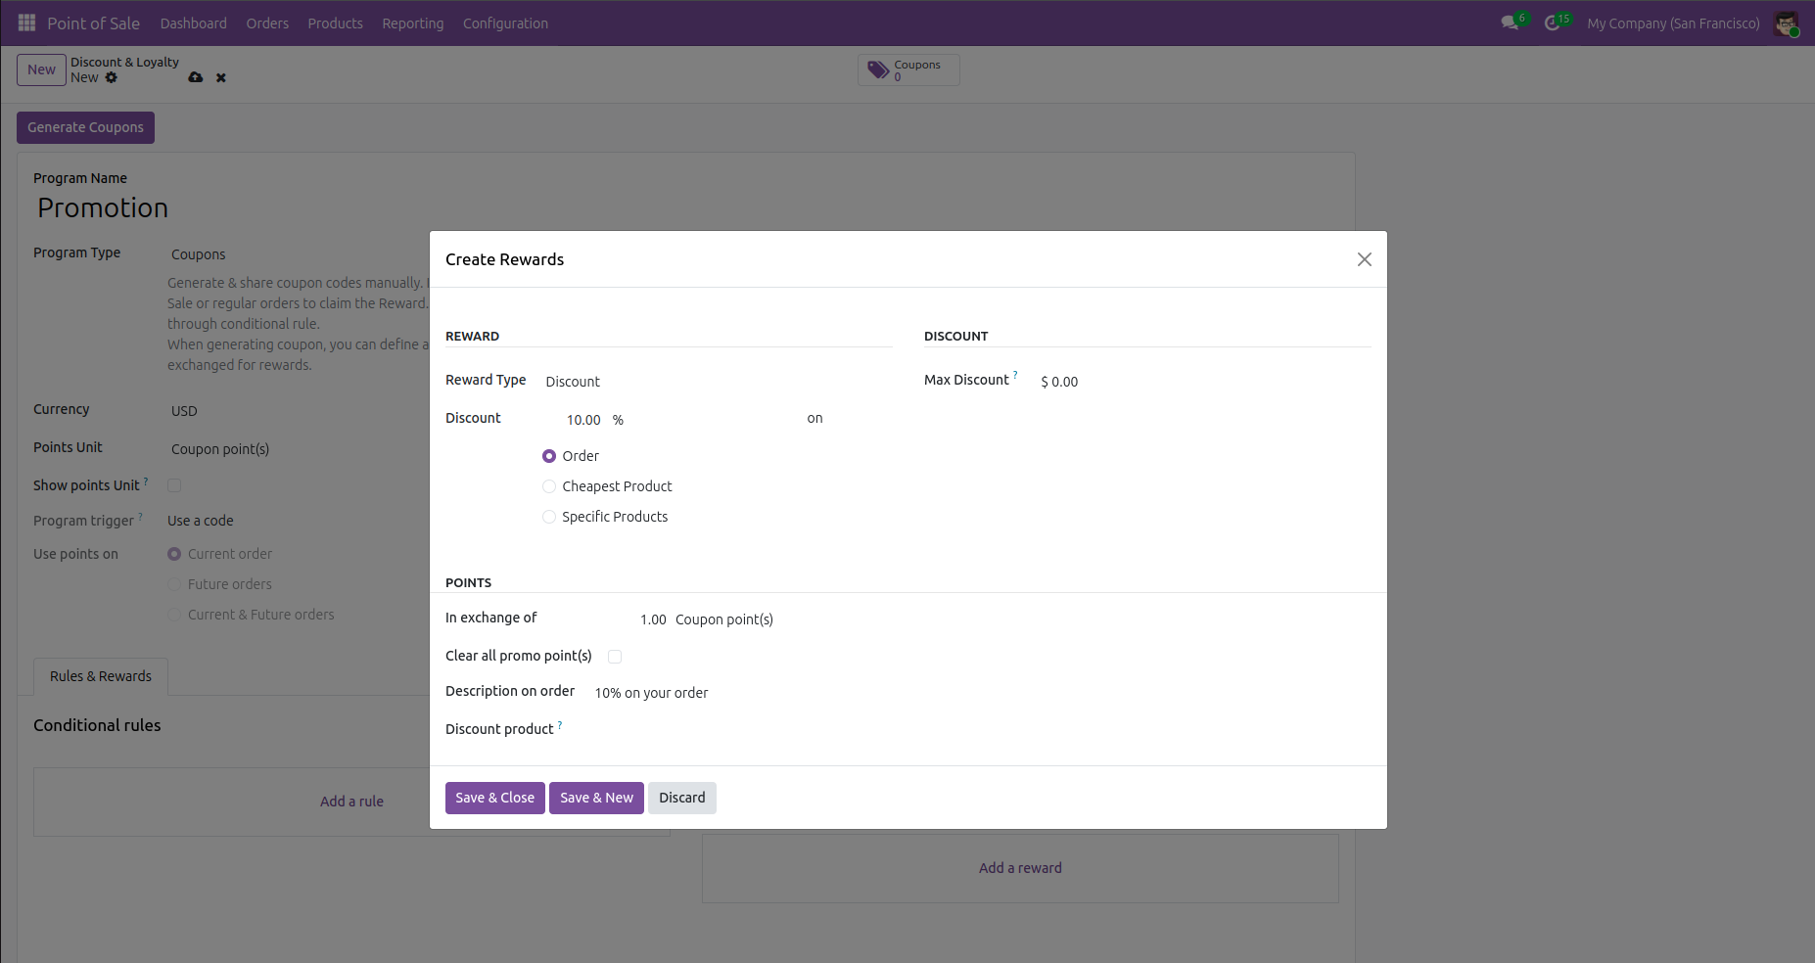Open the Program trigger Use a code selector
Viewport: 1815px width, 963px height.
(200, 520)
